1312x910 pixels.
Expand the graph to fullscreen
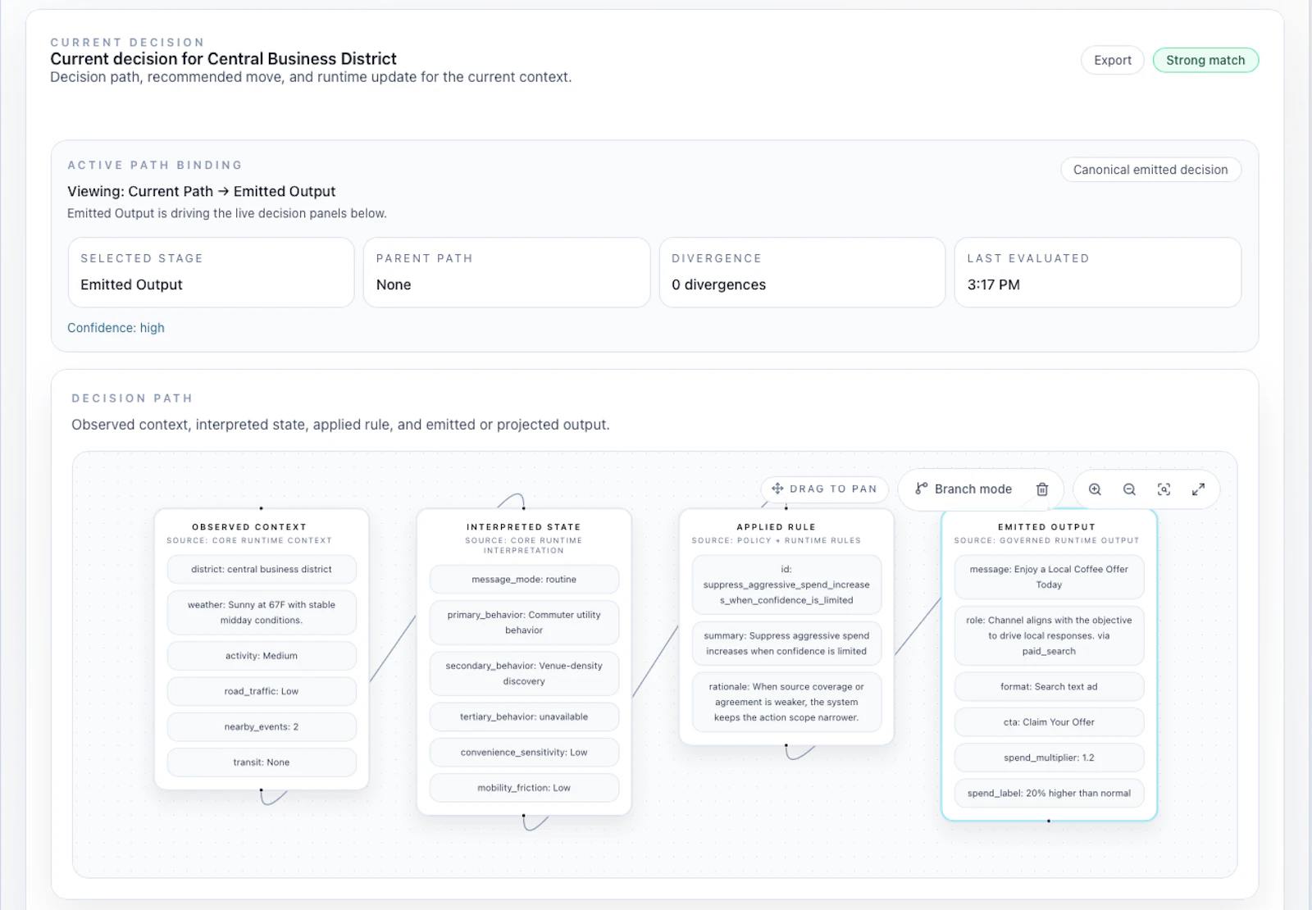click(x=1198, y=489)
